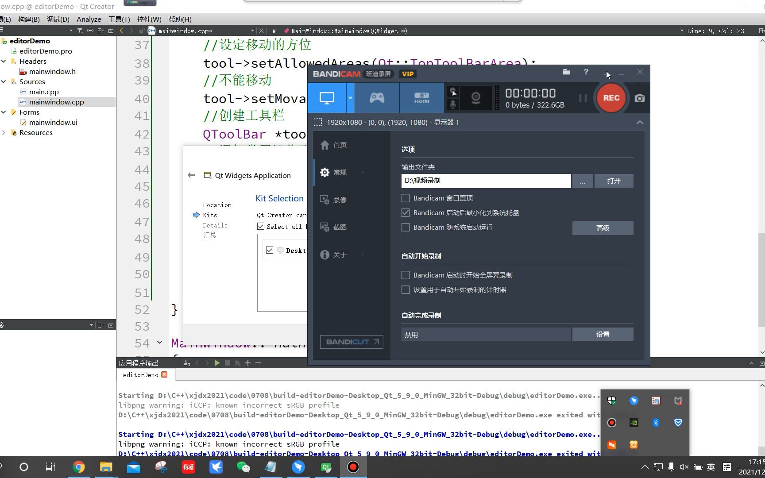
Task: Open Qt Creator taskbar icon
Action: 325,467
